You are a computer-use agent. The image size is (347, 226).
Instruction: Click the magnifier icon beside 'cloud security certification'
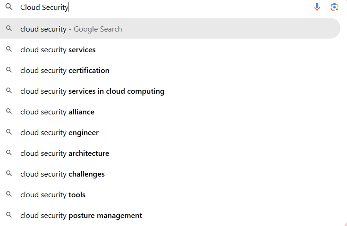coord(9,70)
